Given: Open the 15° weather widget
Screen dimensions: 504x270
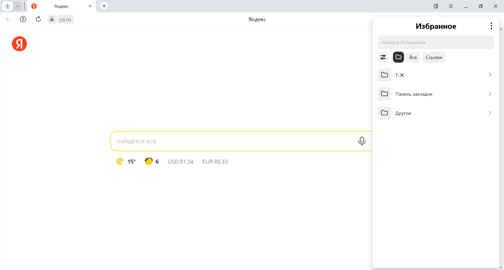Looking at the screenshot, I should [x=126, y=161].
